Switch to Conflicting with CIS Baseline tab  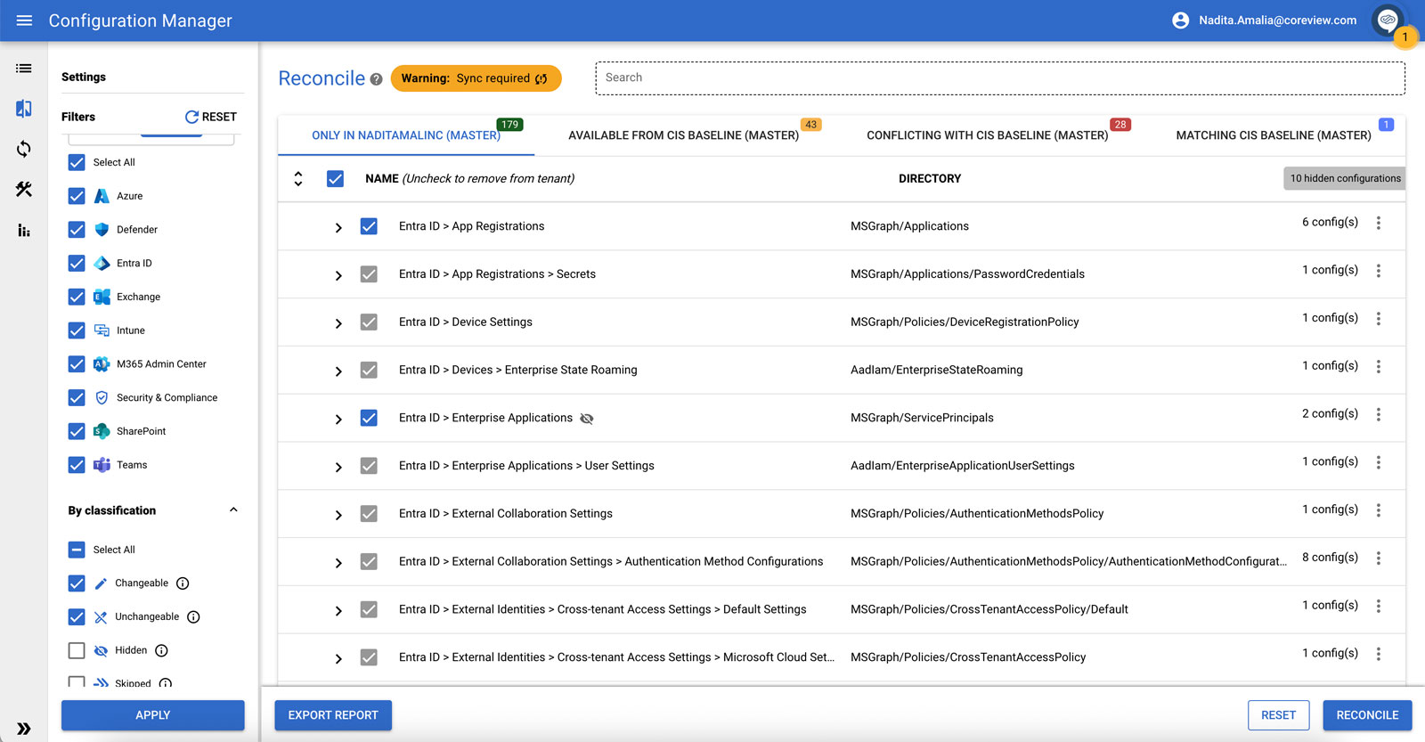point(988,135)
